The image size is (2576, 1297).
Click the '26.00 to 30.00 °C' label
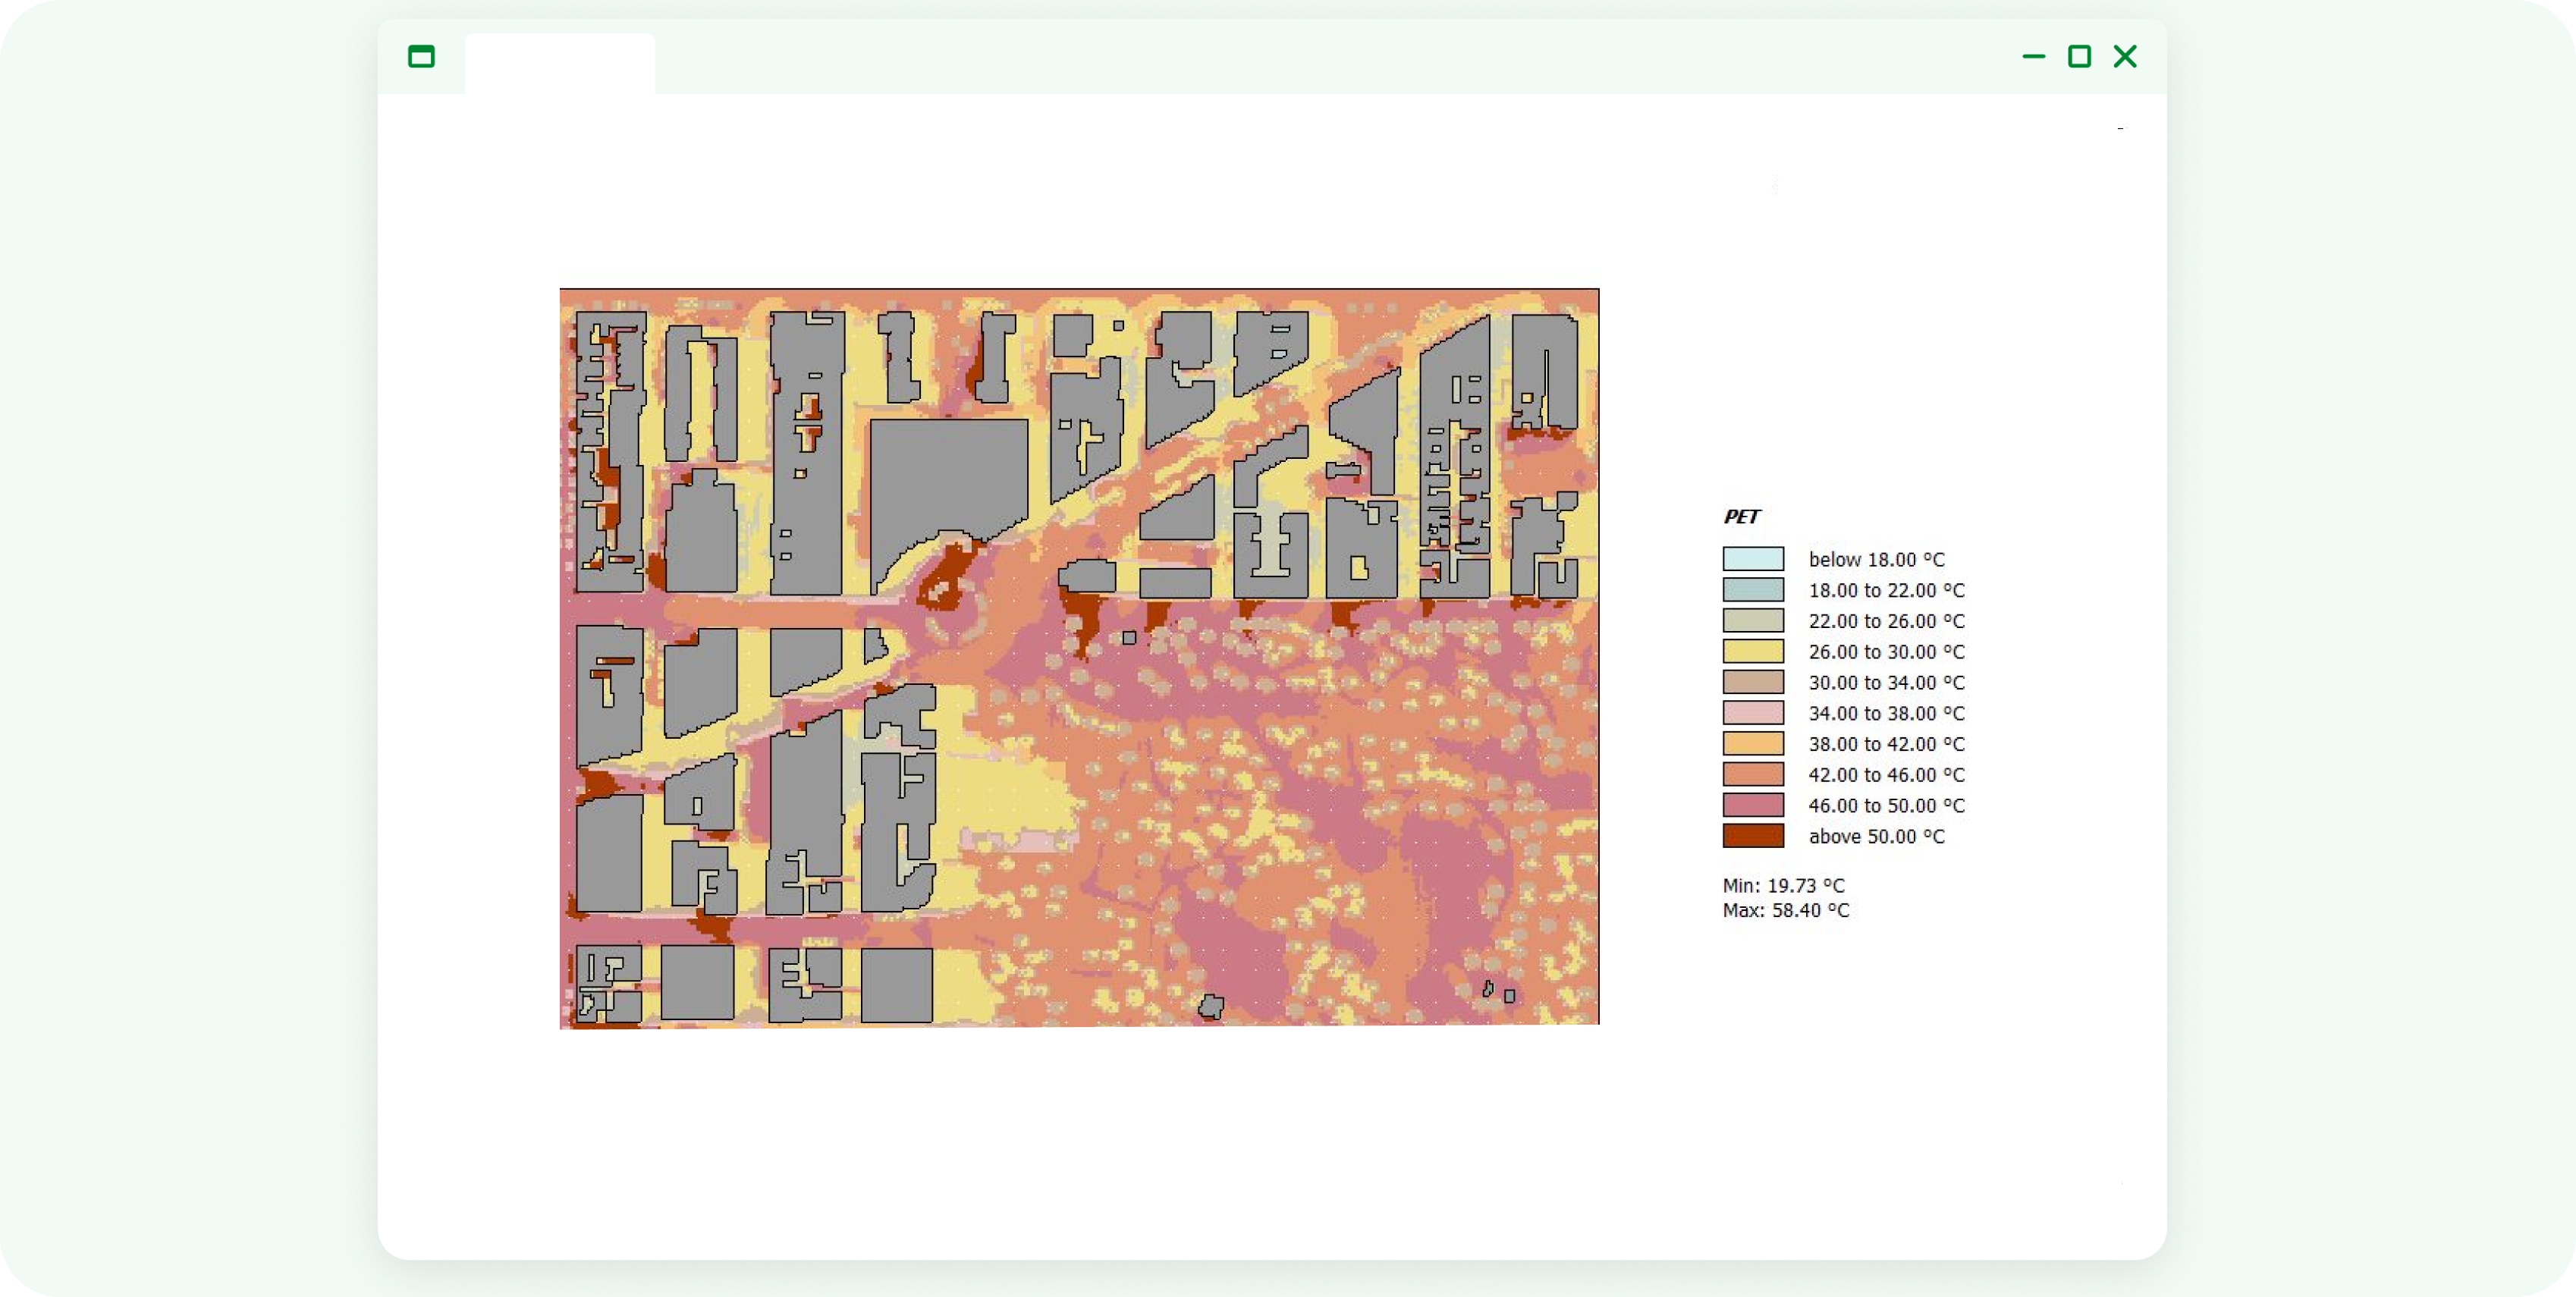coord(1886,652)
